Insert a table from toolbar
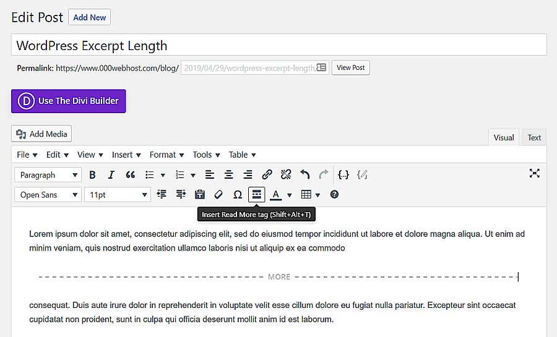The height and width of the screenshot is (337, 557). point(306,194)
